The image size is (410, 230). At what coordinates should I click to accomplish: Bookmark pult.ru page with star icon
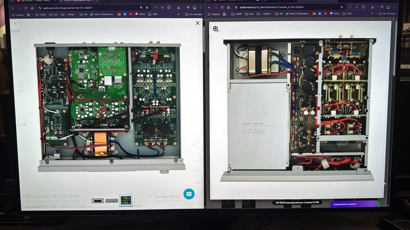coord(147,8)
